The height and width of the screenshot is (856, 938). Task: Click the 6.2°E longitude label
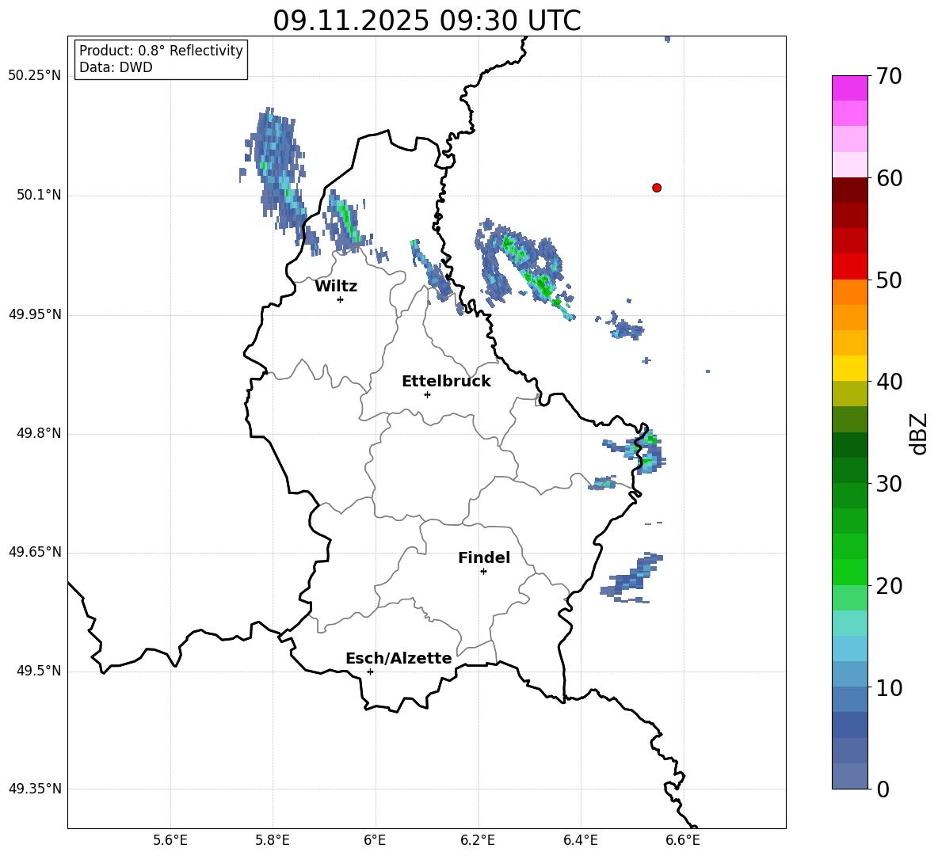pyautogui.click(x=478, y=840)
